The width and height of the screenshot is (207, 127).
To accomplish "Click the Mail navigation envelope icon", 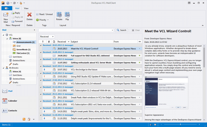I will [x=4, y=91].
